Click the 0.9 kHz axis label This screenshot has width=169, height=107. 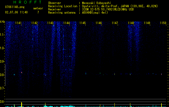pyautogui.click(x=2, y=62)
